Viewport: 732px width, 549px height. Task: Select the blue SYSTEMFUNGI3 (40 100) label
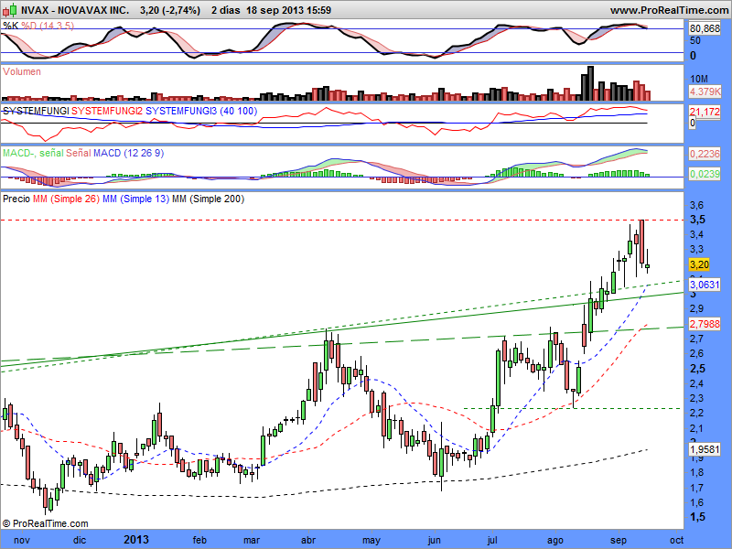(201, 111)
